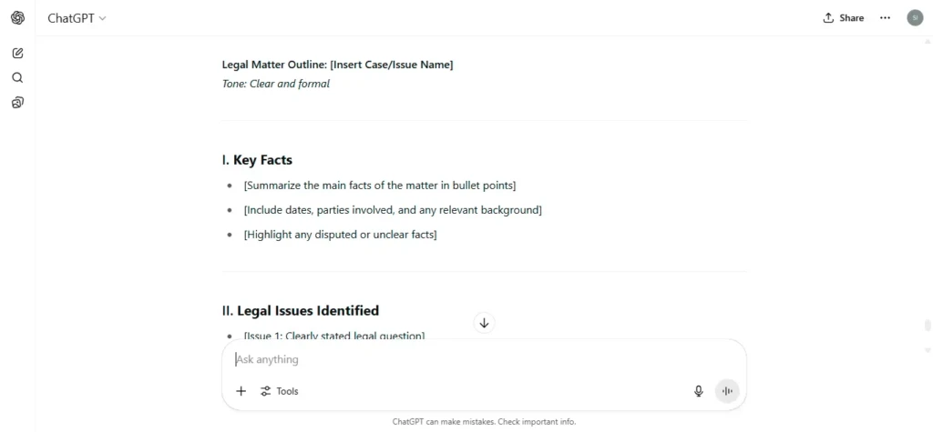Click the ChatGPT logo icon
Viewport: 933px width, 432px height.
click(18, 18)
